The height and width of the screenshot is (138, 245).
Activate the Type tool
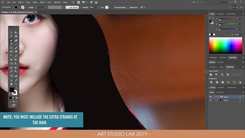tap(11, 44)
